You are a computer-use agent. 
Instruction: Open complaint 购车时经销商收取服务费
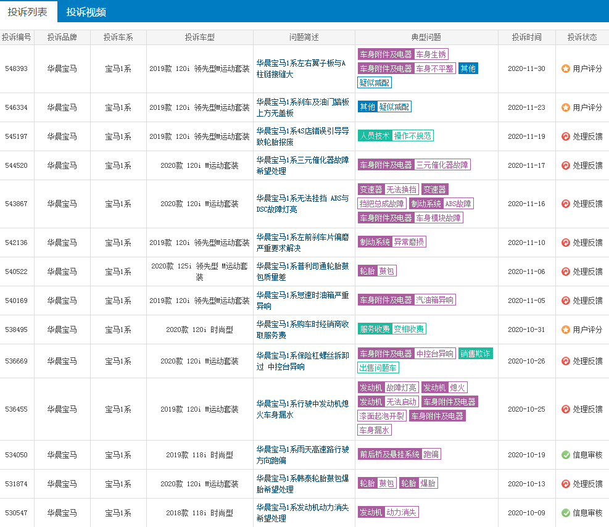[303, 330]
